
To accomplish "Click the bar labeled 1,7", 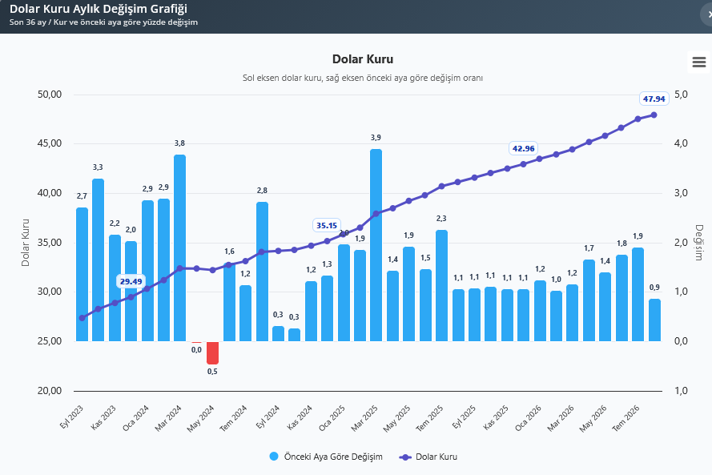I will pyautogui.click(x=589, y=300).
